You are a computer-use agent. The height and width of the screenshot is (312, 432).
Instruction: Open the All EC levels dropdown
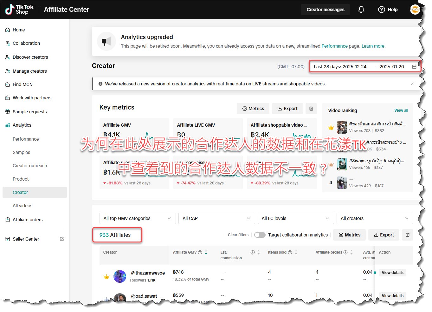click(x=295, y=218)
